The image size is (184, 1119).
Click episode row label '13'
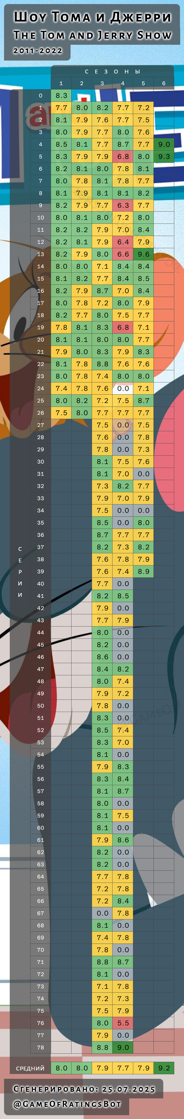[41, 254]
